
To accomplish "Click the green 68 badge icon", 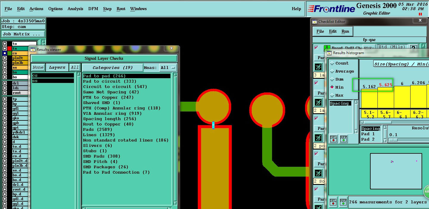I will point(426,192).
